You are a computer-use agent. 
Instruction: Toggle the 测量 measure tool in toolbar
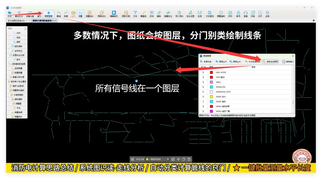pyautogui.click(x=80, y=14)
